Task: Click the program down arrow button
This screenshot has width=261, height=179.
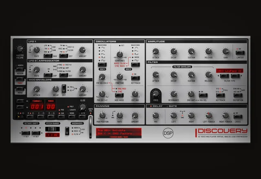Action: (x=20, y=107)
